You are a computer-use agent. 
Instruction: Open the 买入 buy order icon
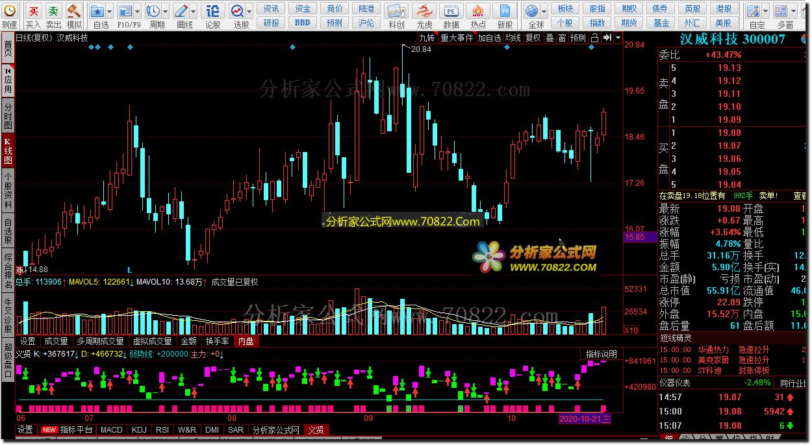34,11
